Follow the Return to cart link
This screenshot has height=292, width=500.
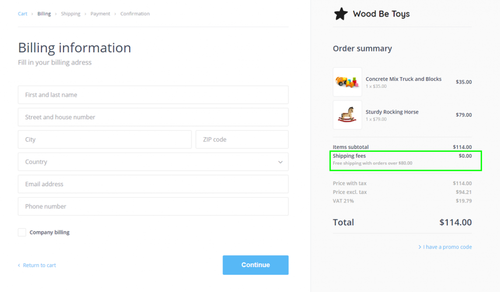point(37,265)
